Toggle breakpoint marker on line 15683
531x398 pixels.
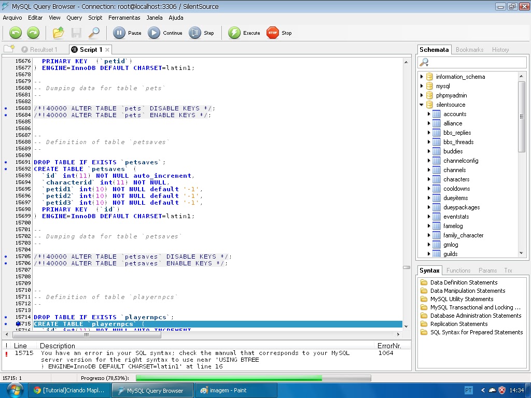[x=6, y=108]
